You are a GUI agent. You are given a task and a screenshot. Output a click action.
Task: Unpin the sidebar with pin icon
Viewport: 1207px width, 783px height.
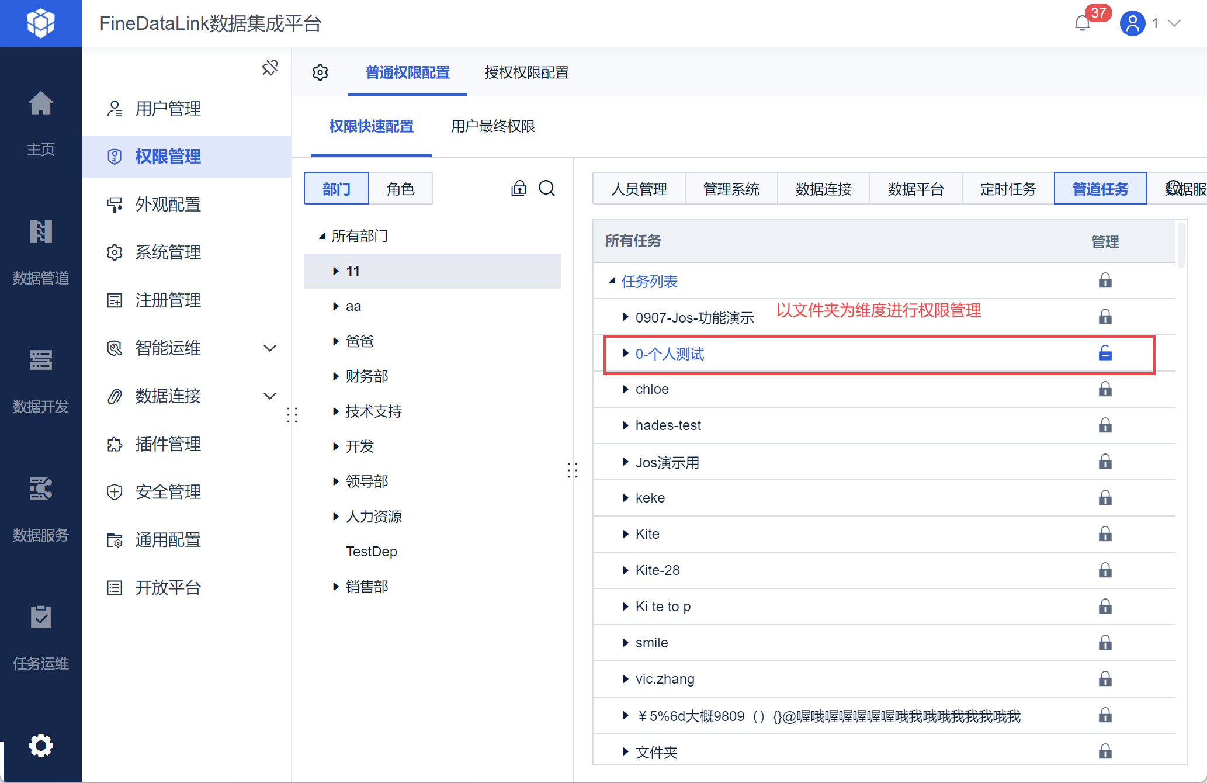tap(269, 68)
